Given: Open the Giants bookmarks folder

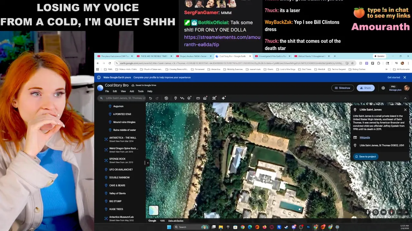Looking at the screenshot, I should tap(268, 69).
